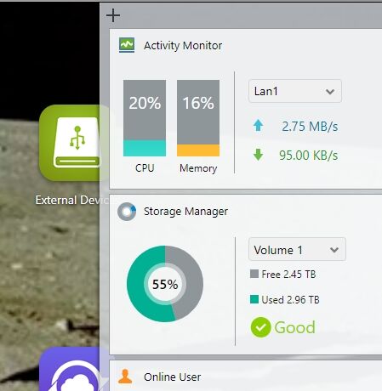The image size is (382, 391).
Task: Click the green download arrow icon
Action: coord(258,155)
